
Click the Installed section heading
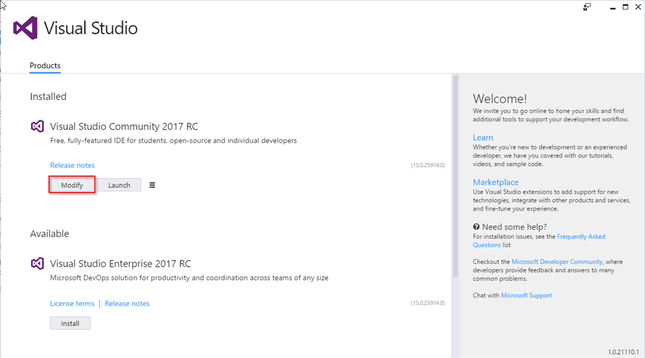48,96
